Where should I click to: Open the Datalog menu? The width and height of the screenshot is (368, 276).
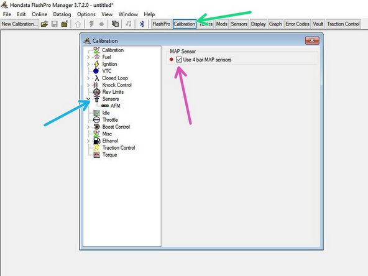(62, 14)
